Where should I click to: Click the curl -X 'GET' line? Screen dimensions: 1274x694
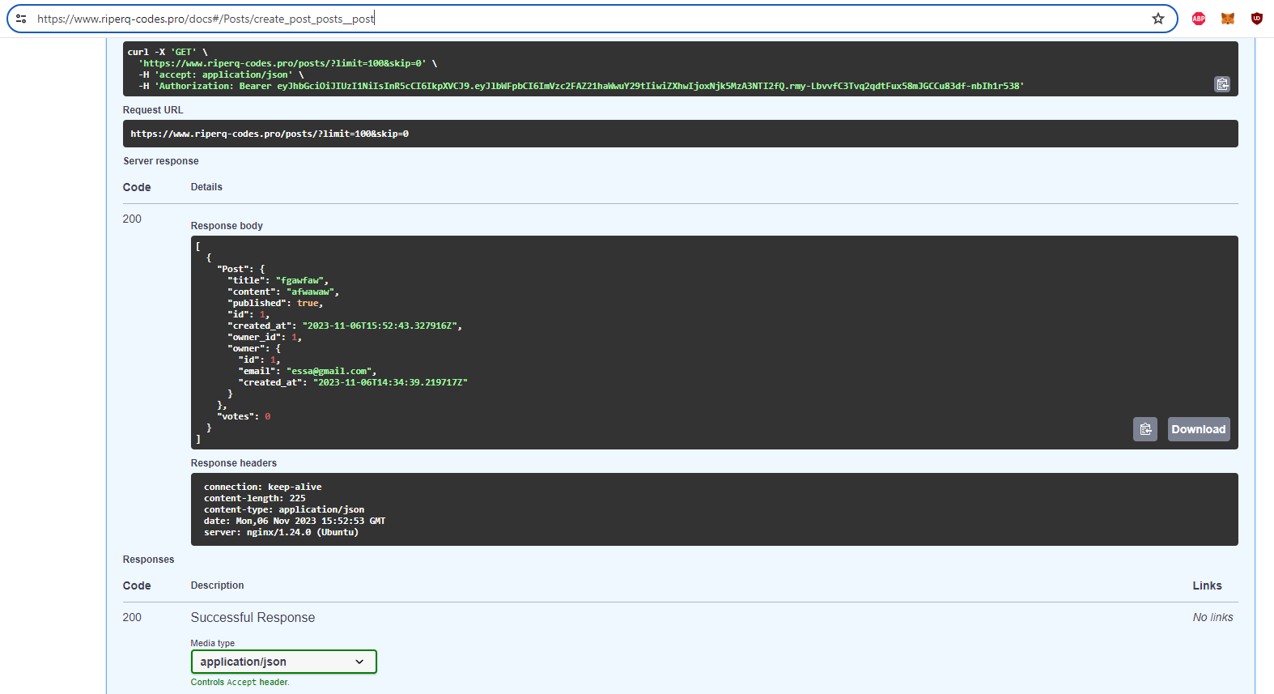pos(168,52)
